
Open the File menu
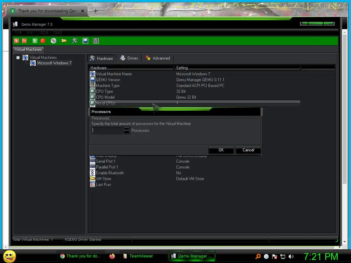18,33
